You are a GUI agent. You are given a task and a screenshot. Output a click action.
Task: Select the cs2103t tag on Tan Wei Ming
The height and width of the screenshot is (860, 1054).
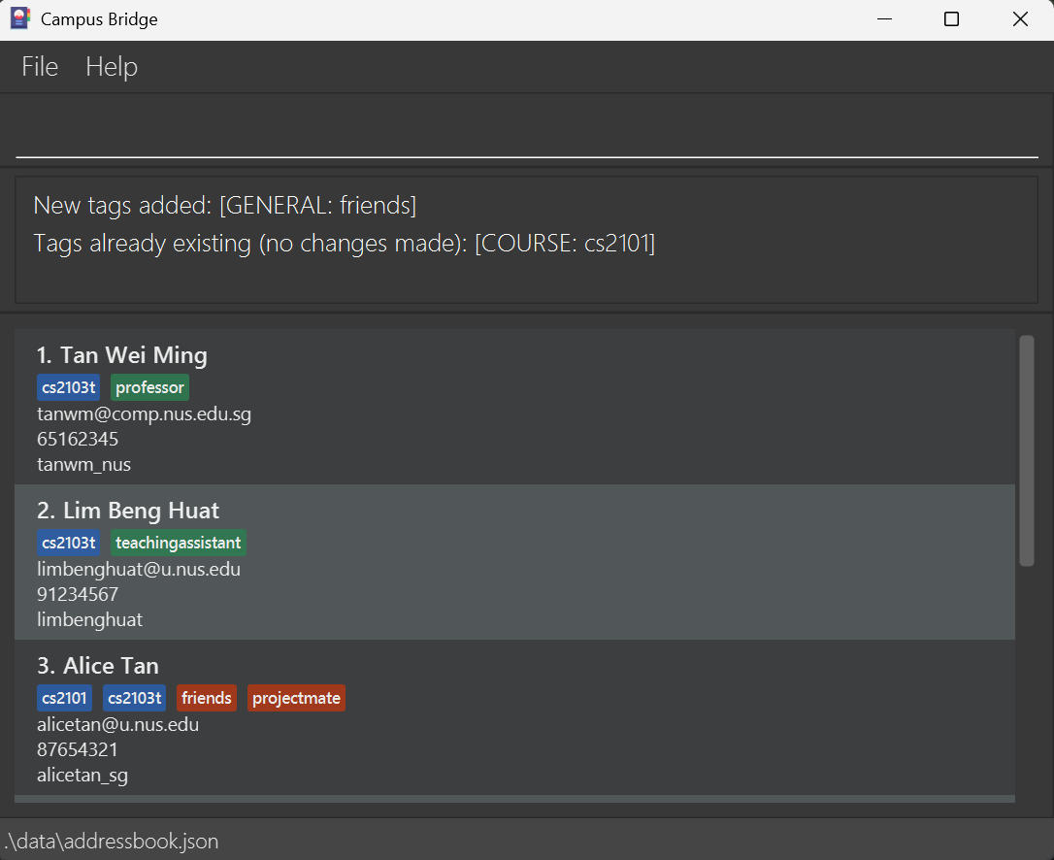click(x=68, y=386)
